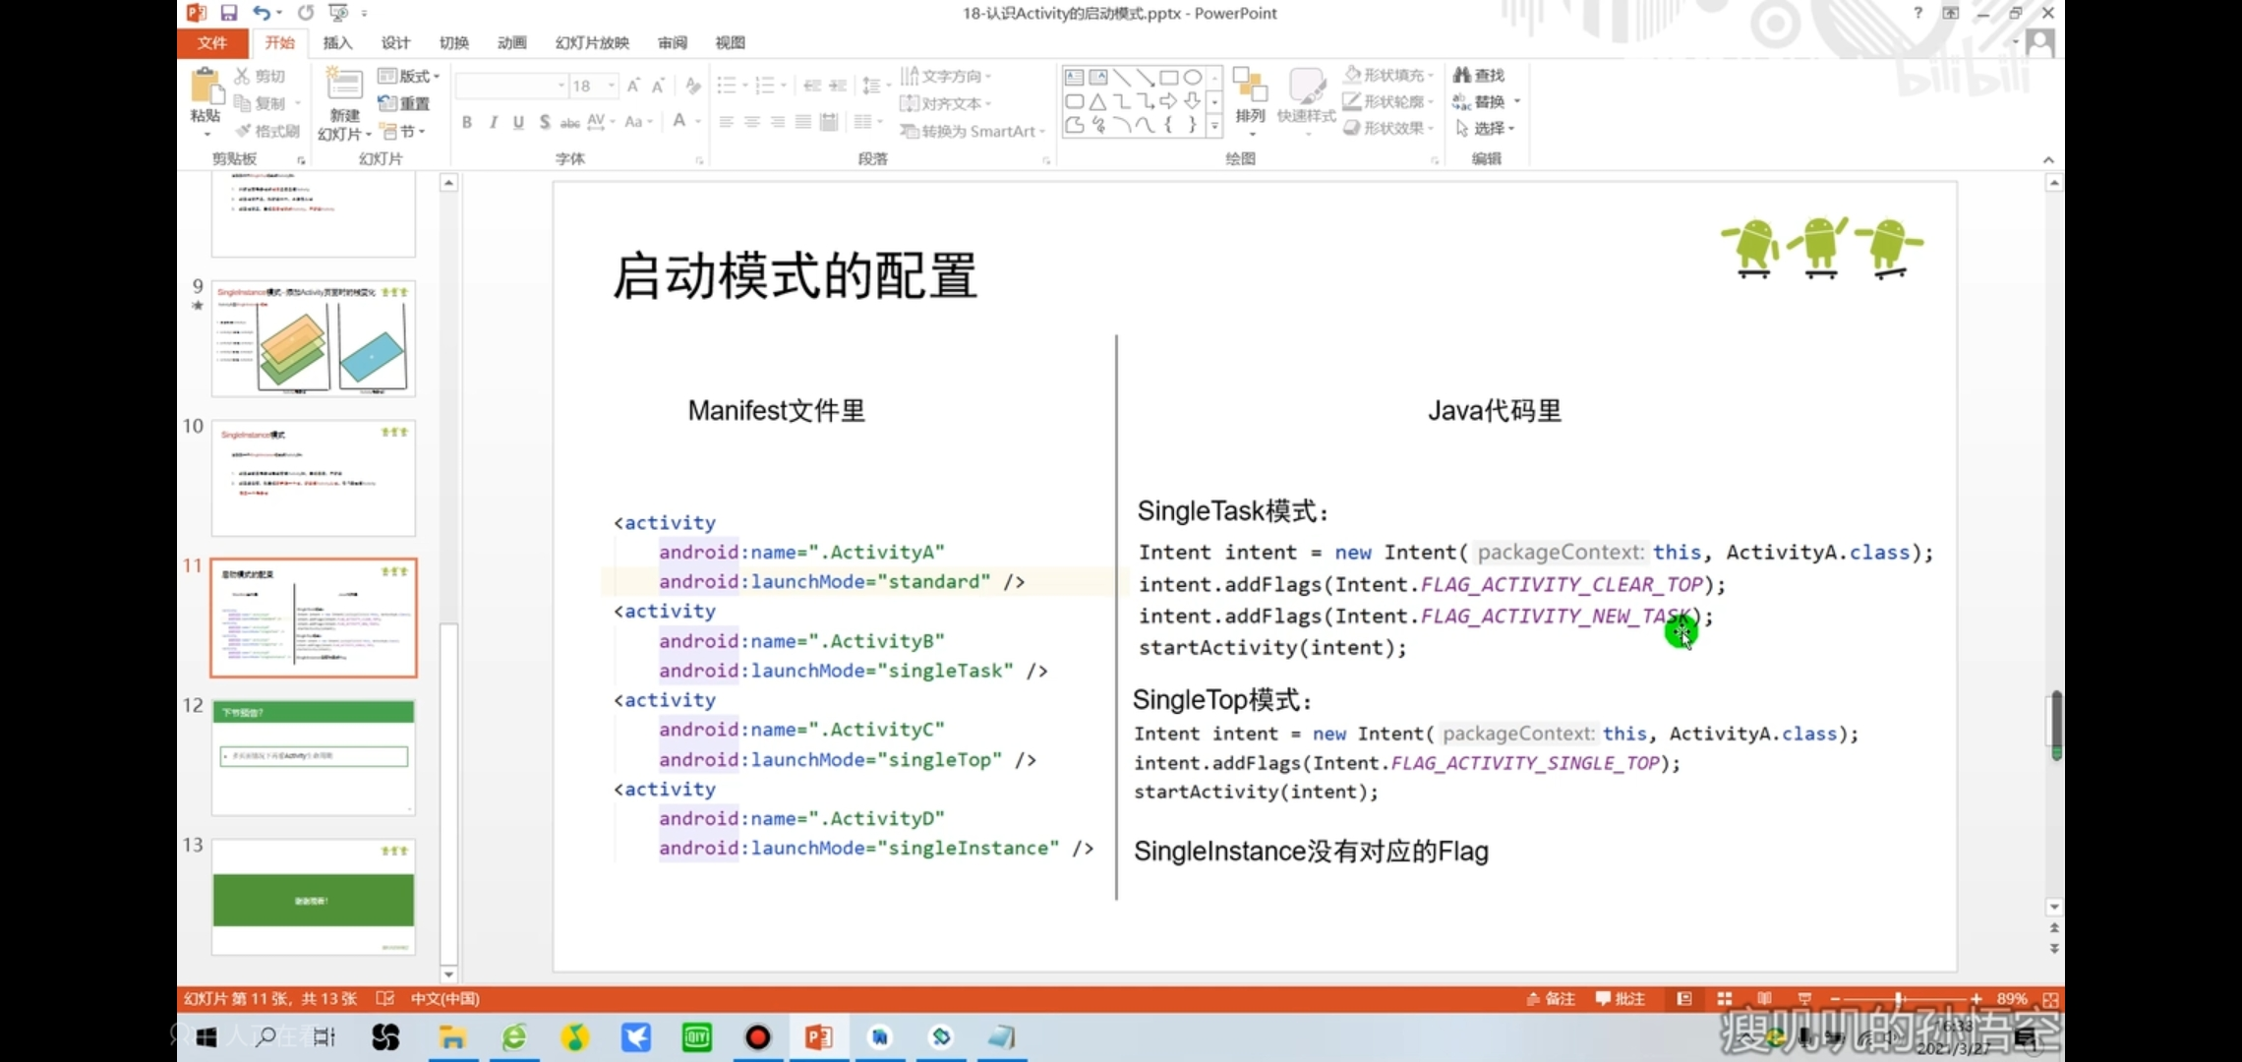
Task: Click the New Slide (新建幻灯片) icon
Action: click(344, 87)
